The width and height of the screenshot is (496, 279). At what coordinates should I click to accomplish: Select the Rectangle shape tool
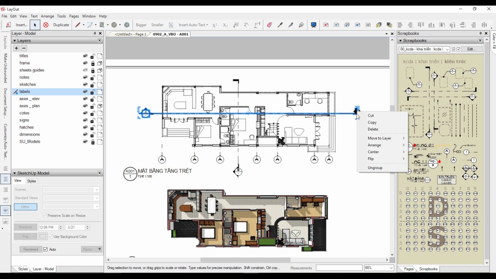click(x=102, y=25)
